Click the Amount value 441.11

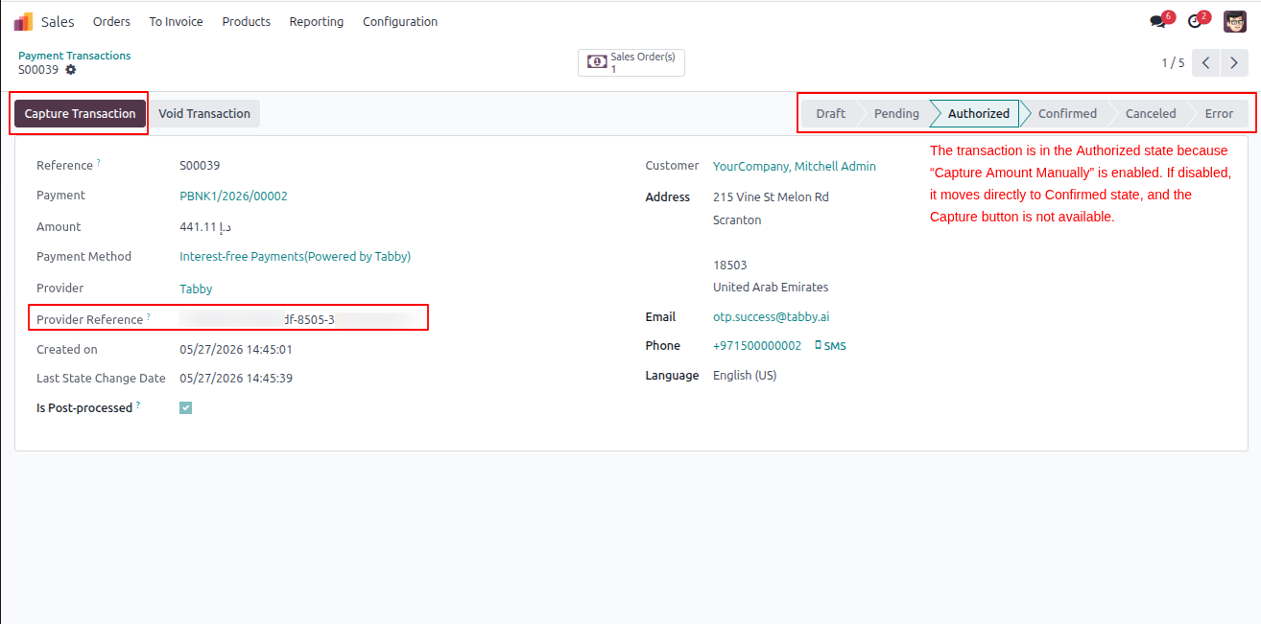[x=205, y=227]
